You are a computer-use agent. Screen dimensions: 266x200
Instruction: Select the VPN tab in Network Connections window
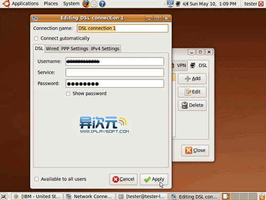[x=179, y=66]
